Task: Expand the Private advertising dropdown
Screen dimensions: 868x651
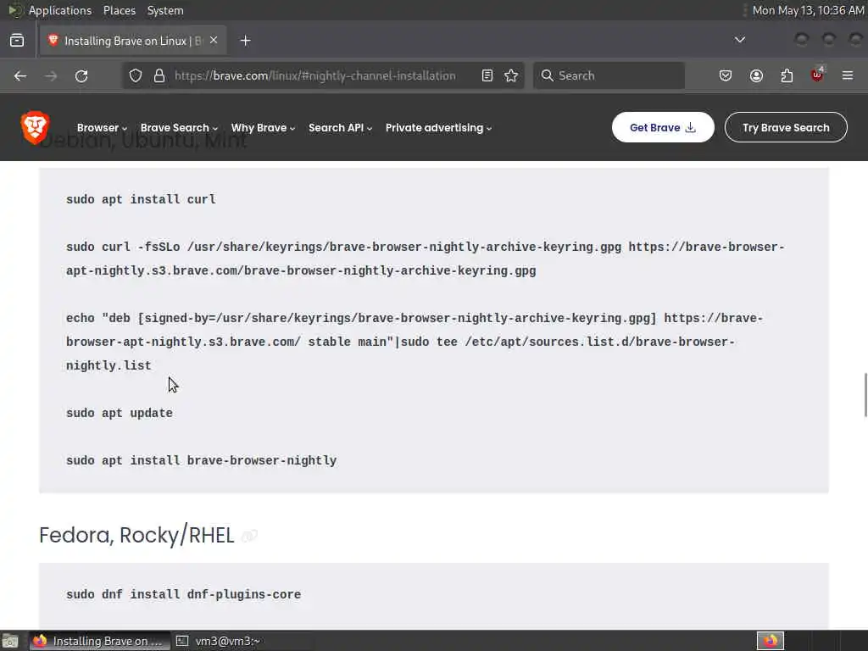Action: point(438,128)
